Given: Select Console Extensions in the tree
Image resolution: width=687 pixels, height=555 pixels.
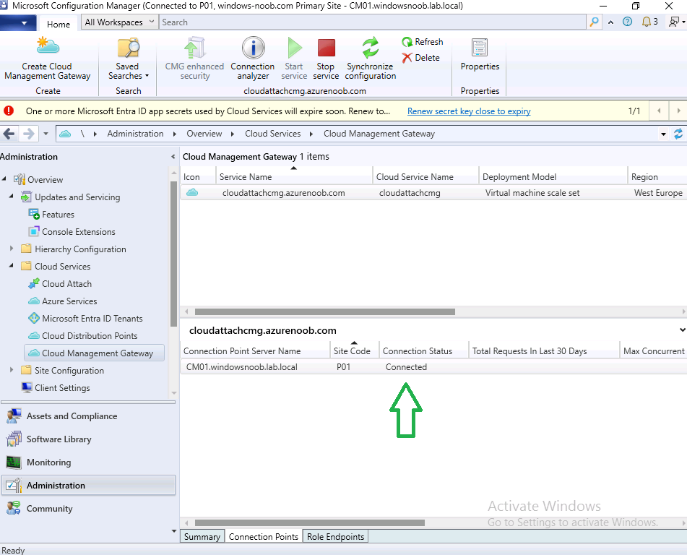Looking at the screenshot, I should 79,231.
